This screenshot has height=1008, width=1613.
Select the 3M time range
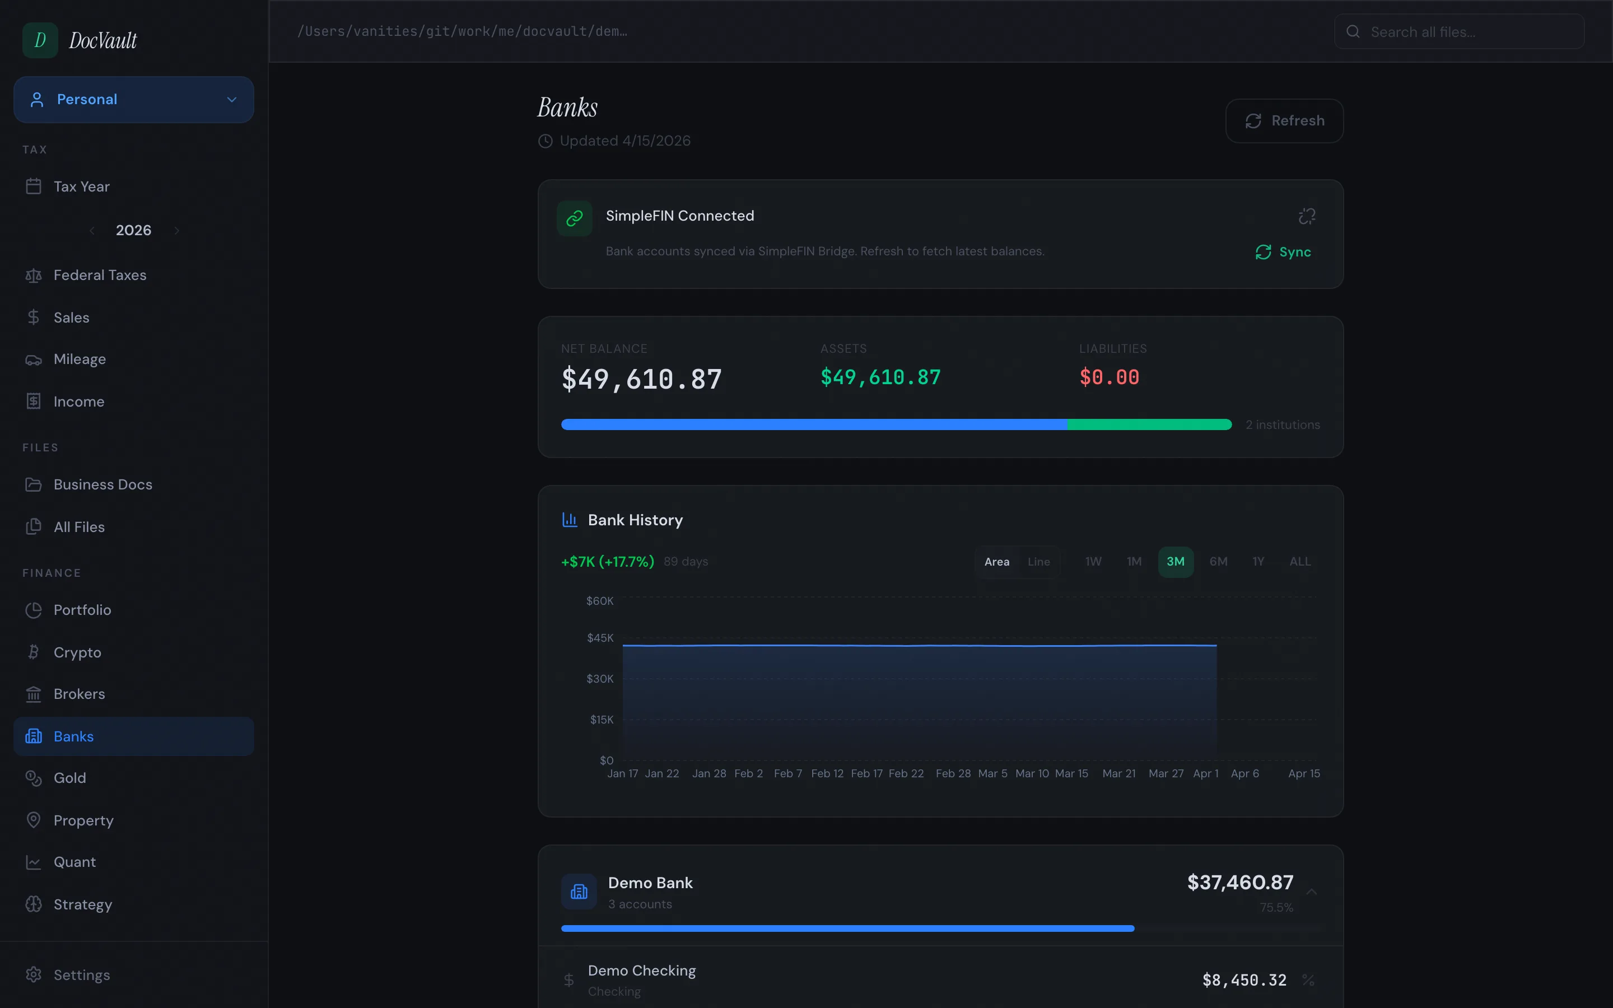1176,562
